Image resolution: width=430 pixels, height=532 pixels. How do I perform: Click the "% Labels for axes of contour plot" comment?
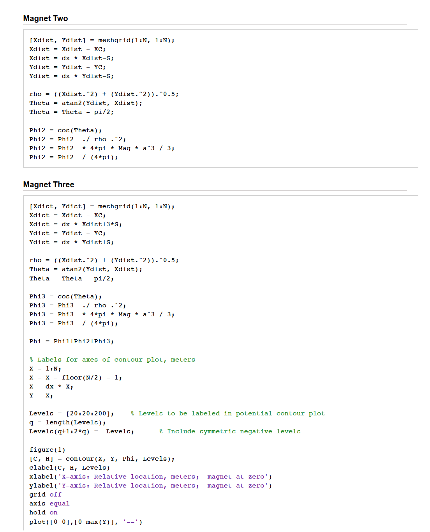(x=112, y=360)
